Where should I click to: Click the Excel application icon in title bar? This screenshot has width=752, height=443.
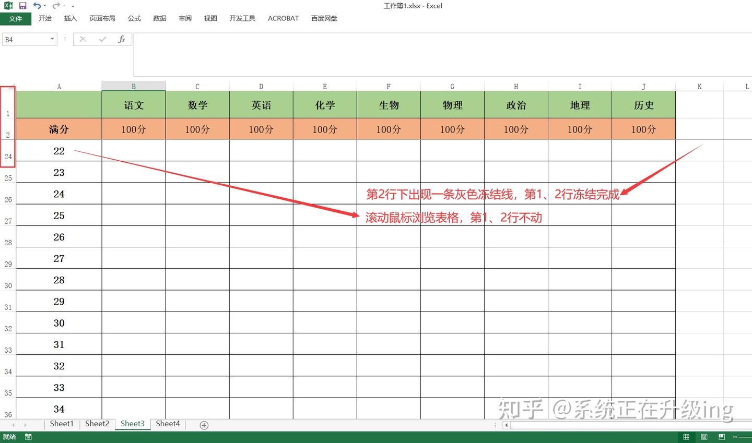(x=8, y=6)
